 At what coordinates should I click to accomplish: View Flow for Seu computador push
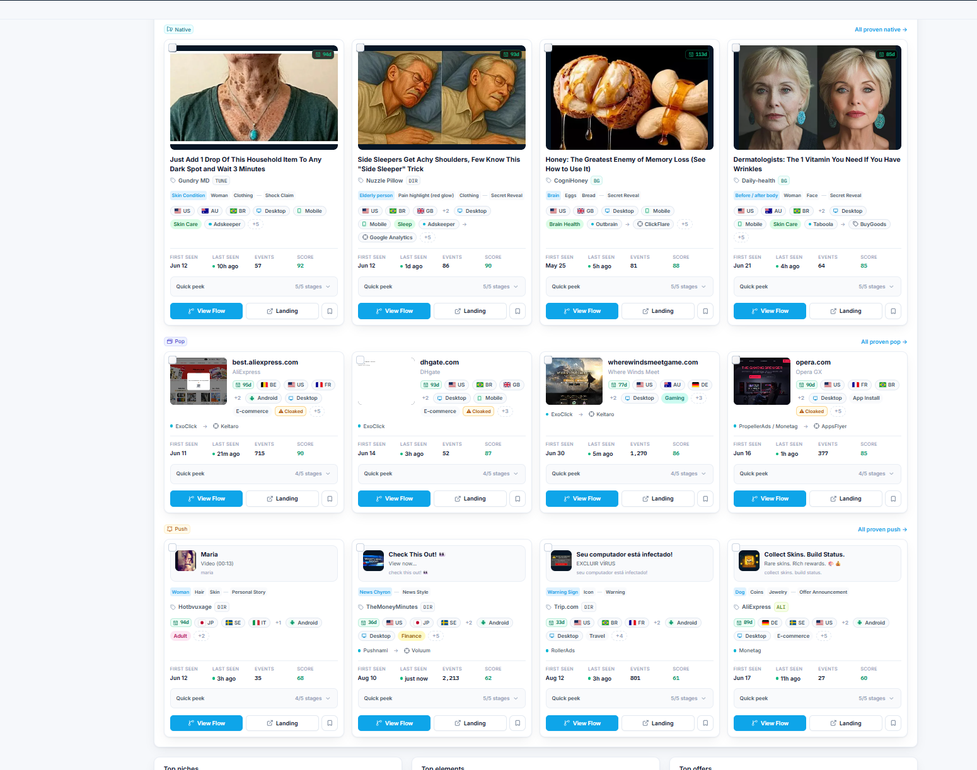tap(582, 723)
